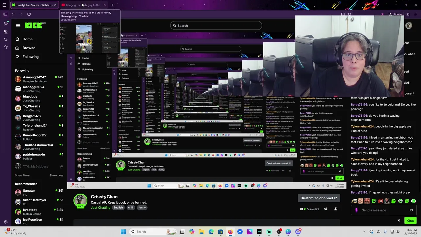The height and width of the screenshot is (237, 421).
Task: Open the application menu with three lines
Action: point(416,14)
